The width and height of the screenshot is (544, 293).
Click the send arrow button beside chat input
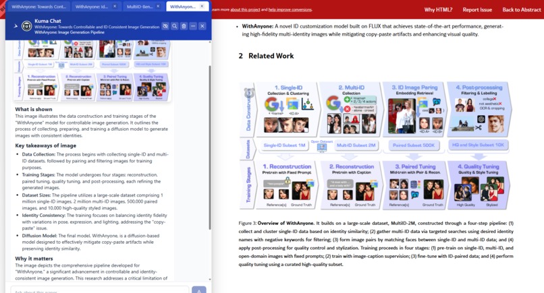[199, 290]
